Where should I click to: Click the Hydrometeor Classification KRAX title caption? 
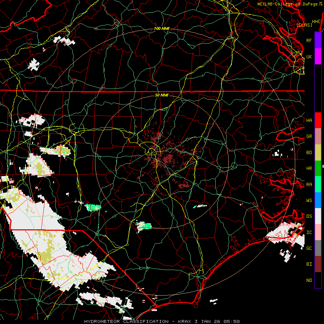click(x=162, y=321)
